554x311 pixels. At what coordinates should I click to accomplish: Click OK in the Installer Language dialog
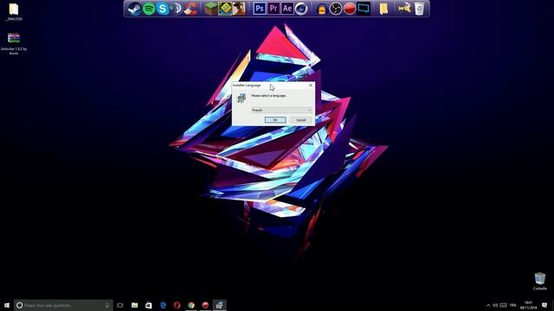275,120
